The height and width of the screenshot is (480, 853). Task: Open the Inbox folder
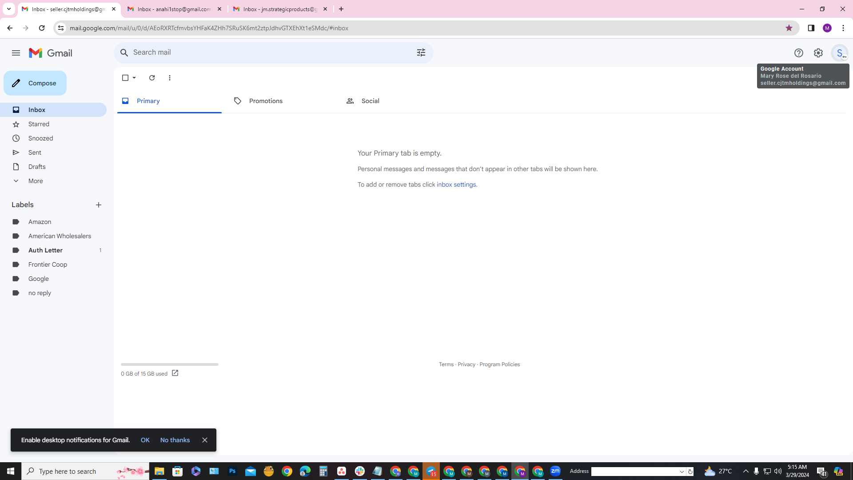[x=53, y=110]
